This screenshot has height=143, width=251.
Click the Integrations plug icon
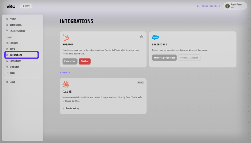(x=7, y=55)
